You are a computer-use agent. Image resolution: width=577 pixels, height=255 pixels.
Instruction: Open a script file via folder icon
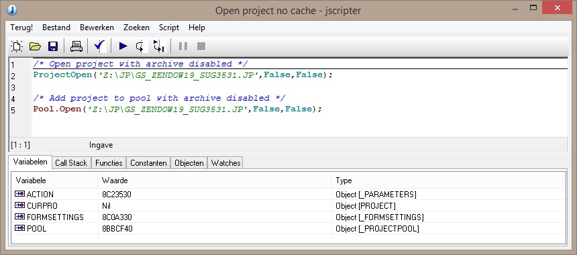35,46
